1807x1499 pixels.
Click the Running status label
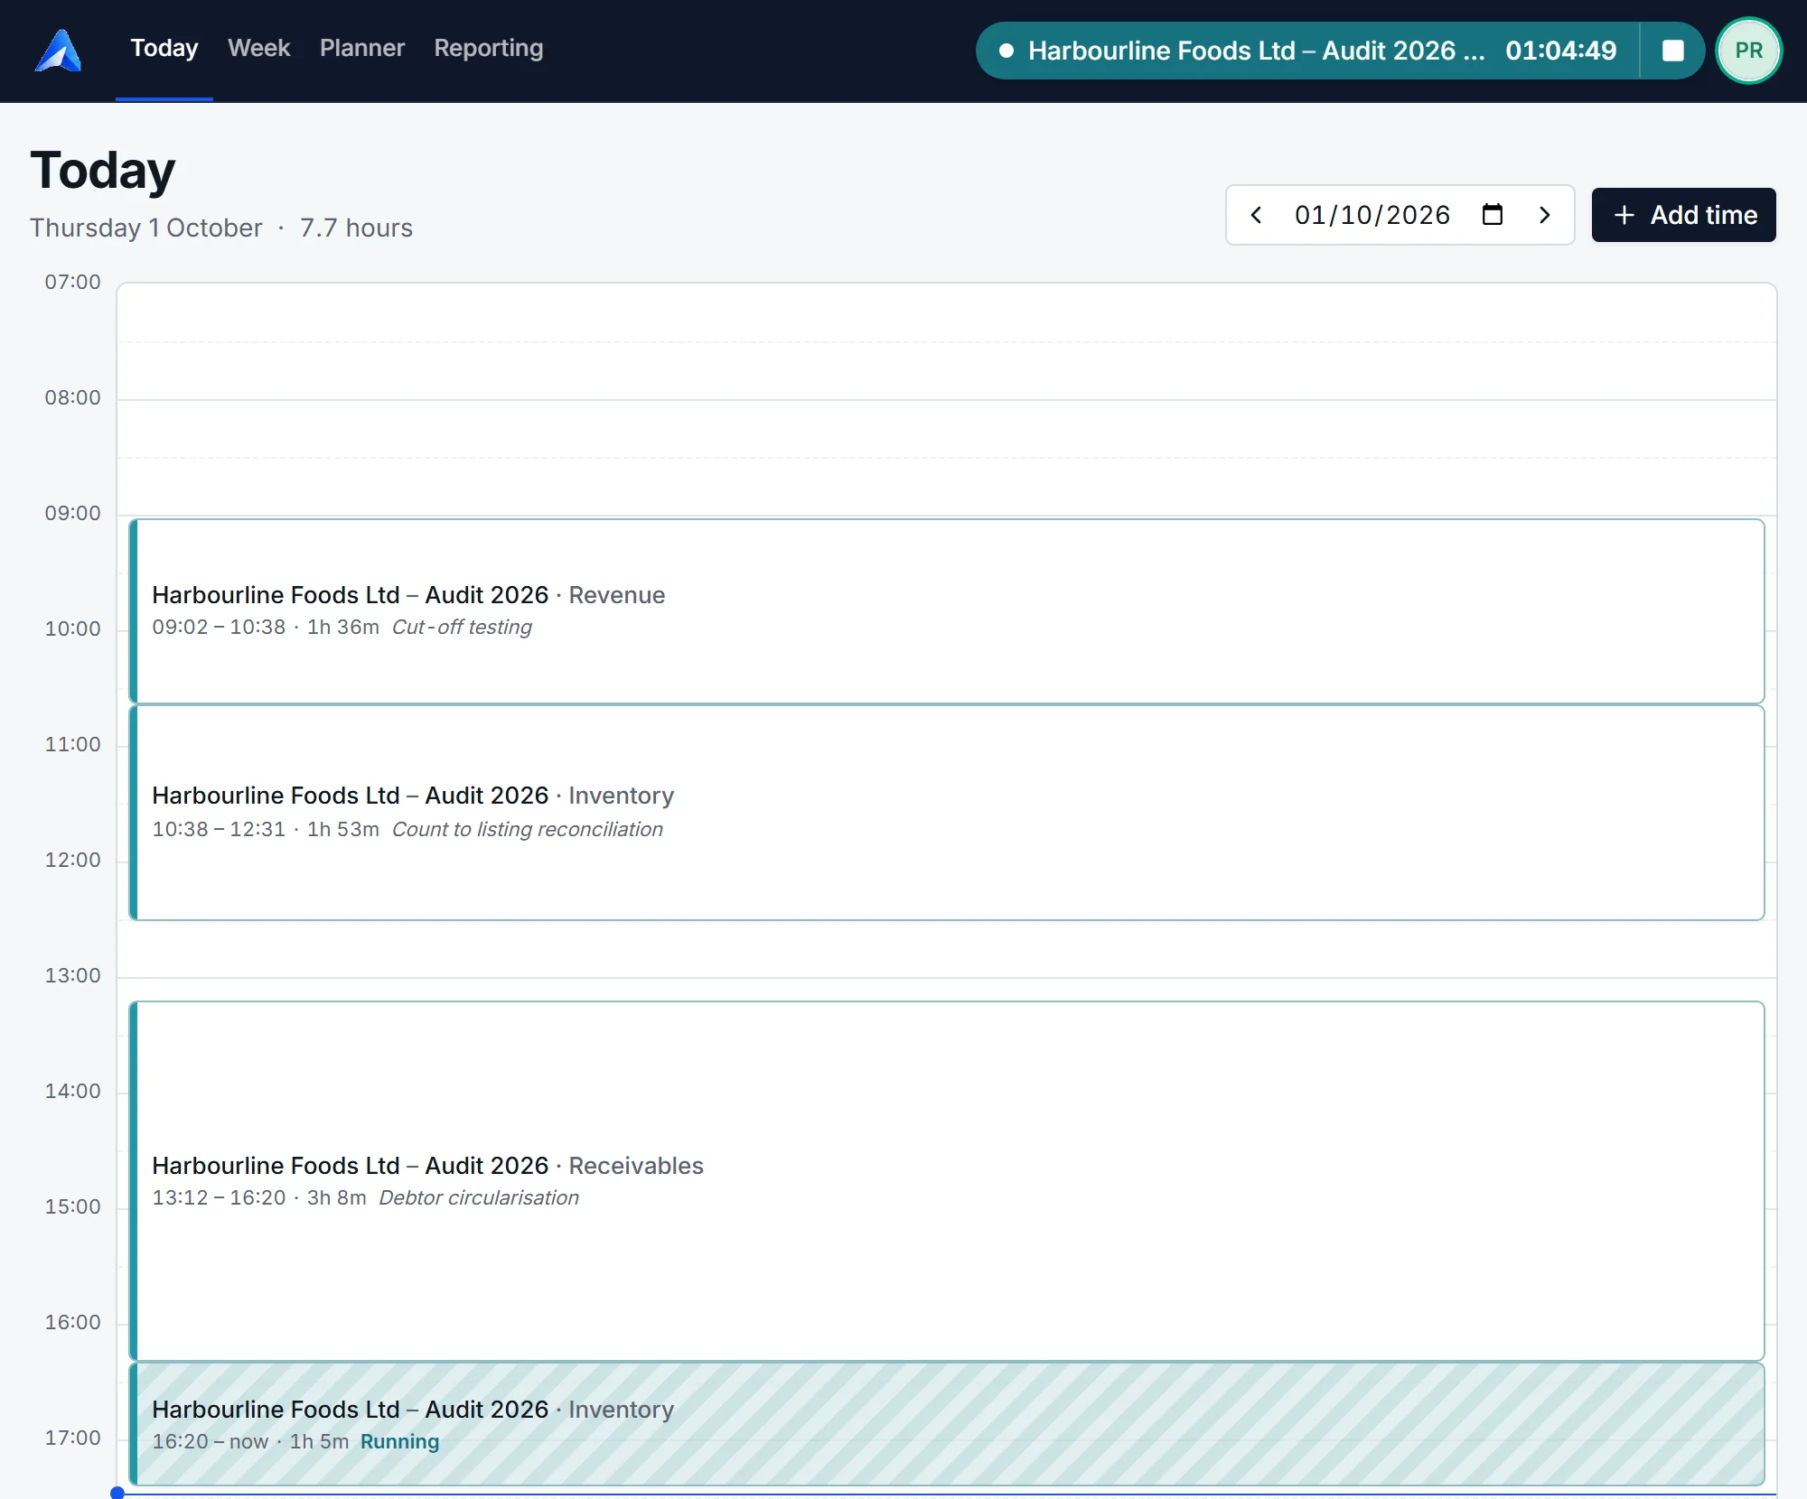click(399, 1442)
